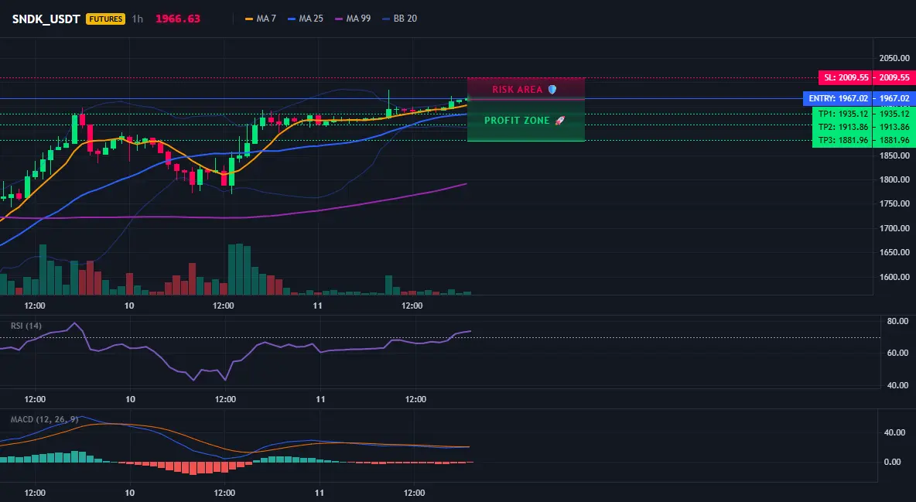The height and width of the screenshot is (502, 916).
Task: Select the TP1: 1935.12 label
Action: tap(842, 114)
